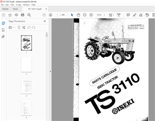Zoom out with the minus button

click(x=85, y=15)
